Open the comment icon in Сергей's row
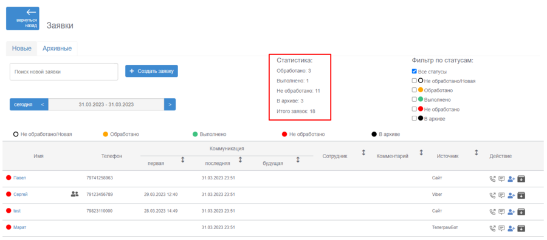547x240 pixels. pyautogui.click(x=501, y=196)
